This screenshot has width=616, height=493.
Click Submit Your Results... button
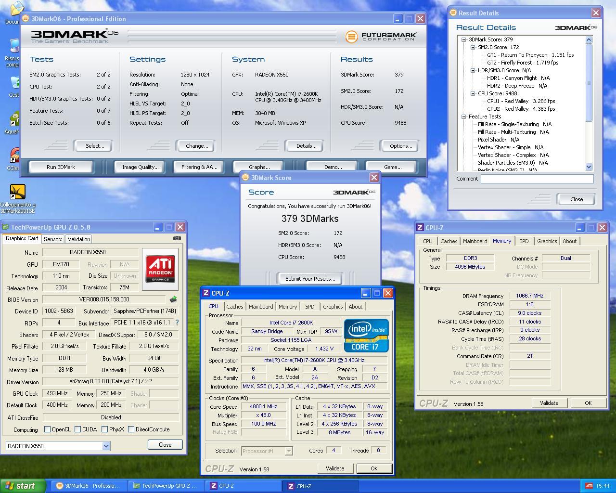pos(310,279)
